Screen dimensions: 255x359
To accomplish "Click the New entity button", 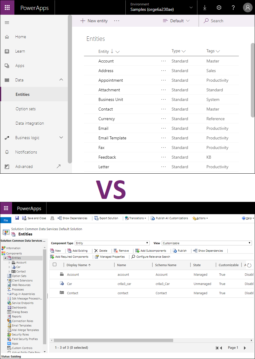I will [94, 21].
